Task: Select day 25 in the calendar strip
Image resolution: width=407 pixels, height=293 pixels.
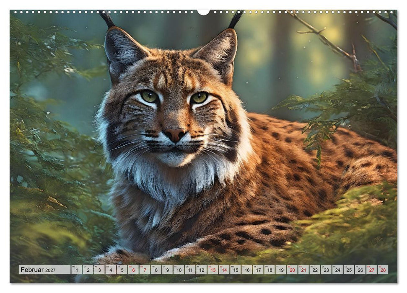Action: point(349,270)
